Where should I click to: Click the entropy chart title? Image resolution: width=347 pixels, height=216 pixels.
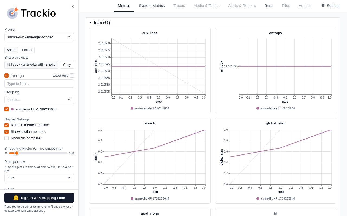(x=276, y=33)
